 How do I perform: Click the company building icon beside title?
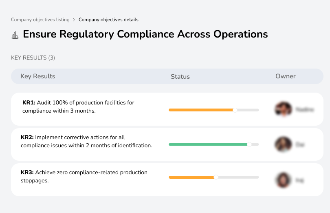(15, 35)
